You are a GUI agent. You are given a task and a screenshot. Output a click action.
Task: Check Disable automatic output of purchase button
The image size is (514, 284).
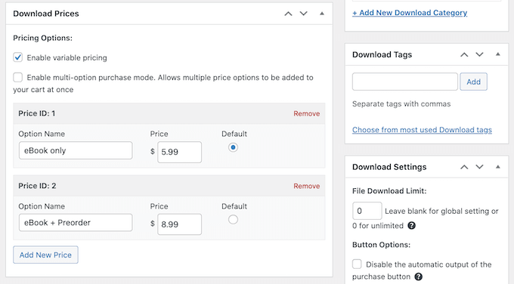click(x=357, y=264)
